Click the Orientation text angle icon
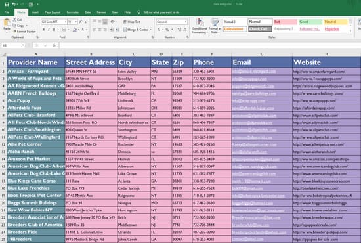Screen dimensions: 361x243 click(112, 22)
